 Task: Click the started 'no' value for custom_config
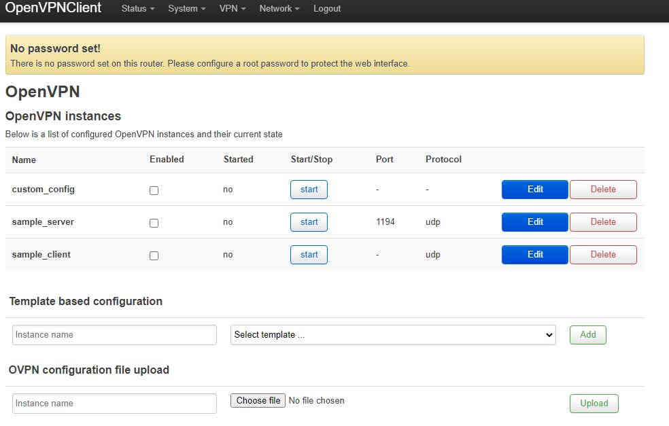228,190
